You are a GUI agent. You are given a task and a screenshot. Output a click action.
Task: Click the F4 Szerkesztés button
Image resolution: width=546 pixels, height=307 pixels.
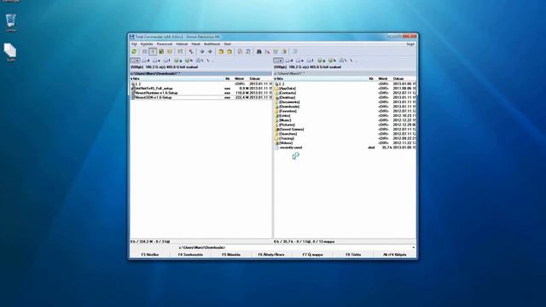pyautogui.click(x=190, y=255)
